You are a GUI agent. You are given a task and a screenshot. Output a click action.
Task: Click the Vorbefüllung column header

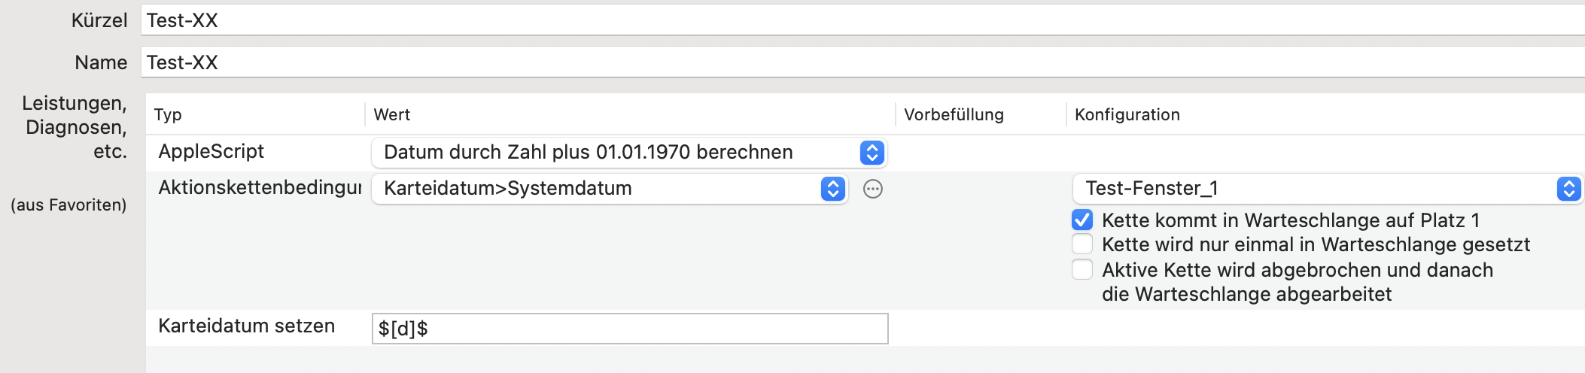pos(954,114)
